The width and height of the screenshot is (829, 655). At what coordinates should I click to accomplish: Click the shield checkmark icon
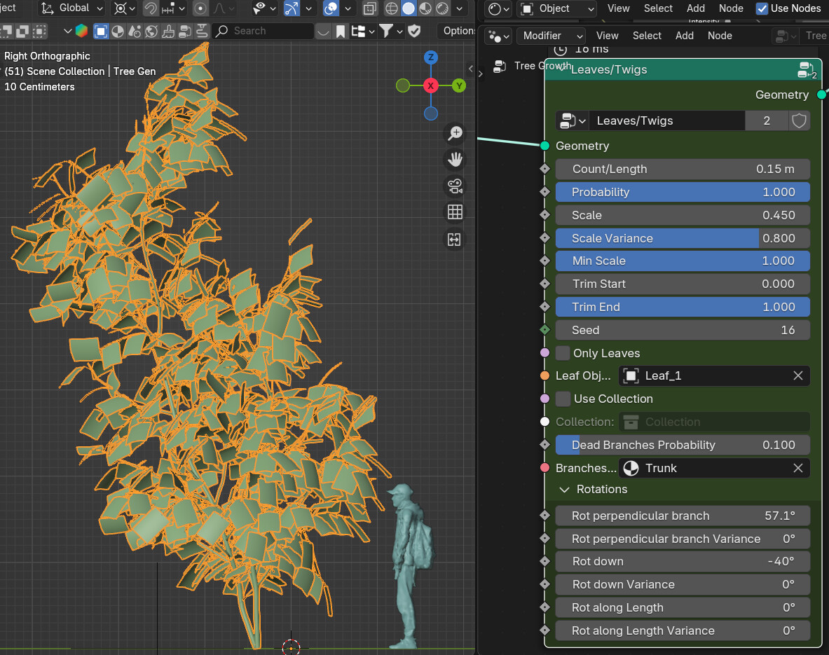click(415, 31)
